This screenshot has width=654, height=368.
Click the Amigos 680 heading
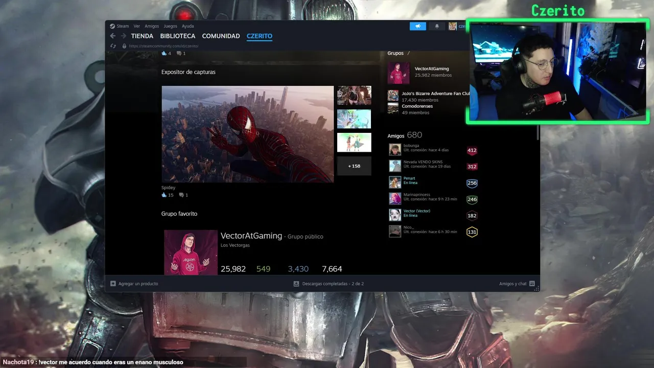[x=405, y=135]
